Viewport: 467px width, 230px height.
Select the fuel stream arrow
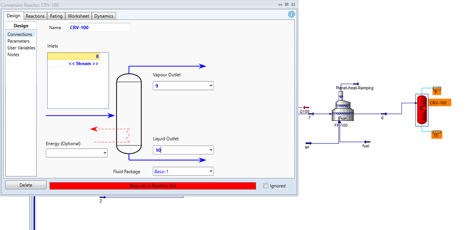coord(367,142)
